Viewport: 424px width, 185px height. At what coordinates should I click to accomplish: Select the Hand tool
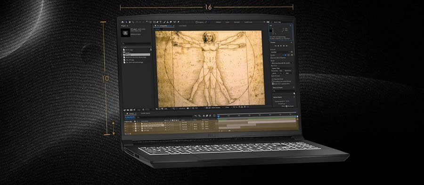[x=130, y=22]
